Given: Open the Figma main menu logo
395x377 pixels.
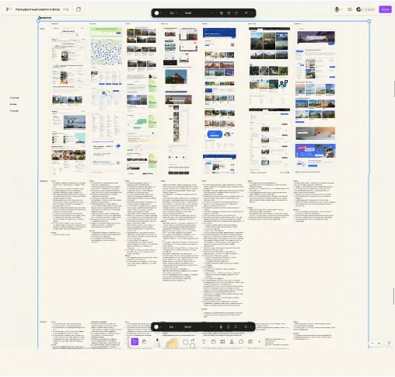Looking at the screenshot, I should (8, 9).
